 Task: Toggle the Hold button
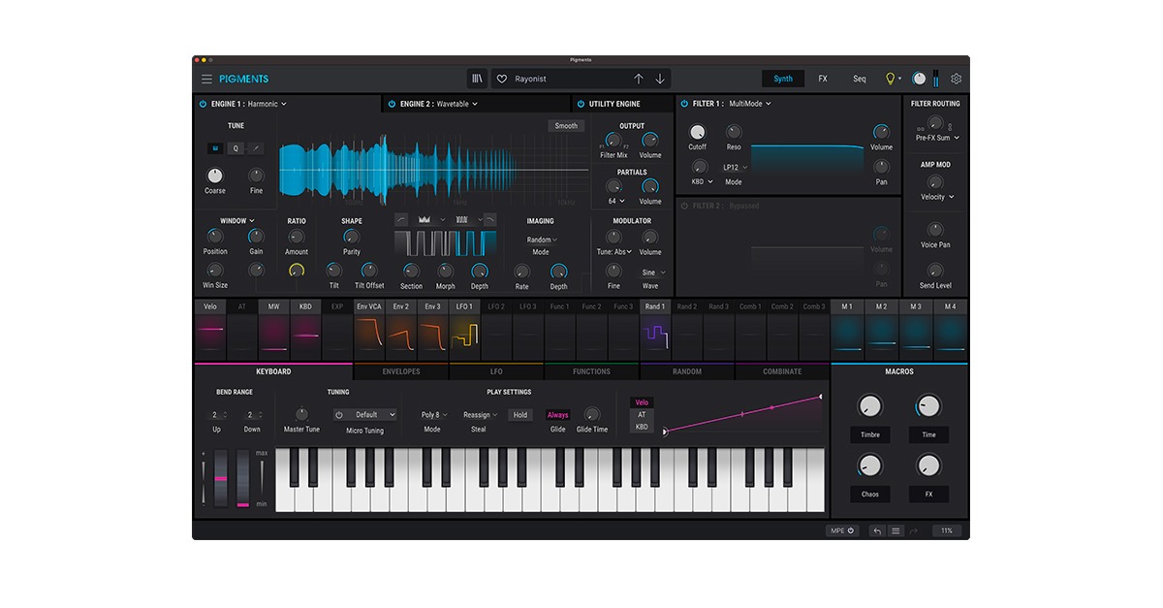(520, 415)
